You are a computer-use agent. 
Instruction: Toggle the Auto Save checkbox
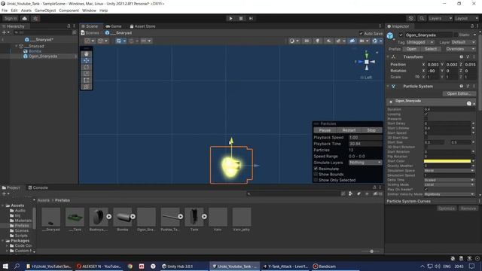361,33
